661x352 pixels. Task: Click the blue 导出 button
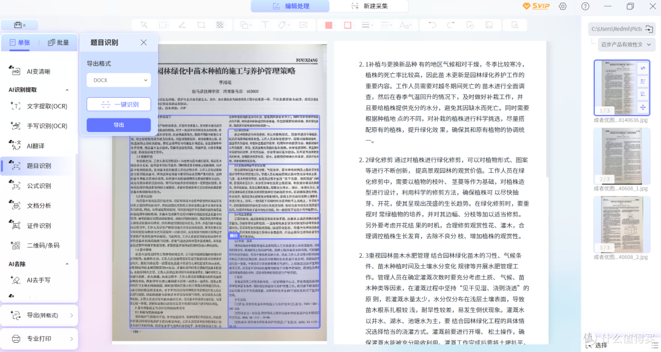[x=119, y=125]
